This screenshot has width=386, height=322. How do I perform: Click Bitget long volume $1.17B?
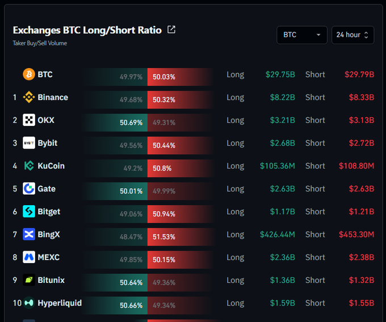(x=282, y=211)
